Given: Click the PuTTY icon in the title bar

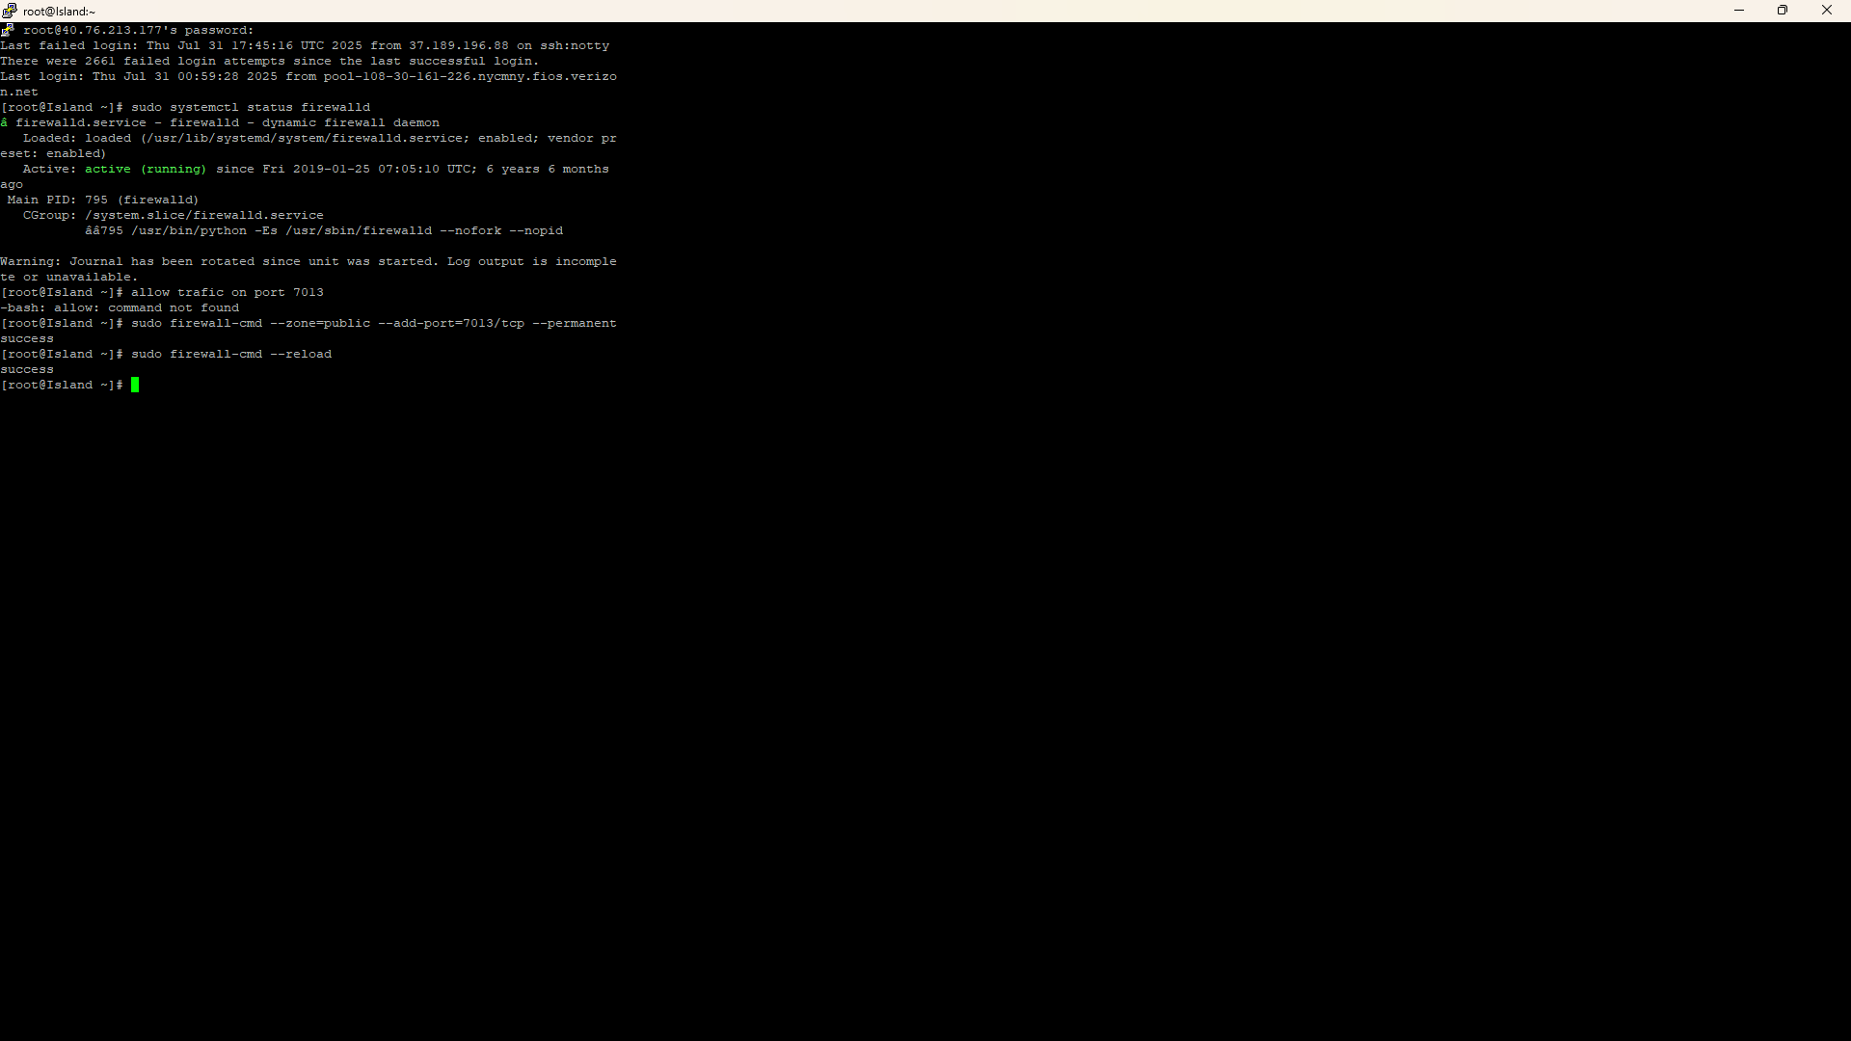Looking at the screenshot, I should coord(10,11).
